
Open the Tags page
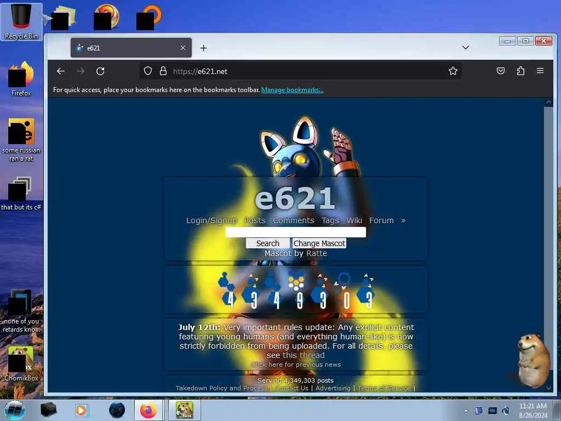tap(330, 220)
